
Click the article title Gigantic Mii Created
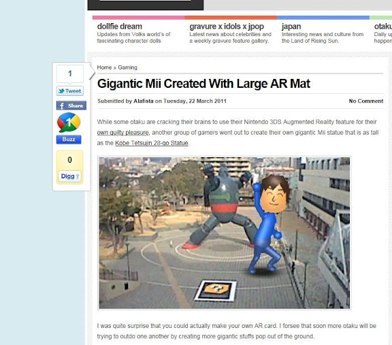coord(203,84)
